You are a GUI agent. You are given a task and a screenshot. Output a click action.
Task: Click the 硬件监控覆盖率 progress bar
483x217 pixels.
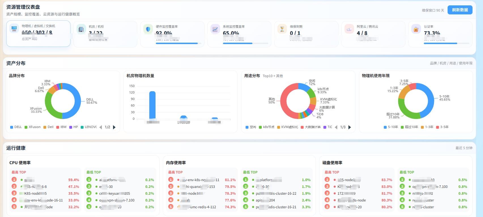click(178, 44)
